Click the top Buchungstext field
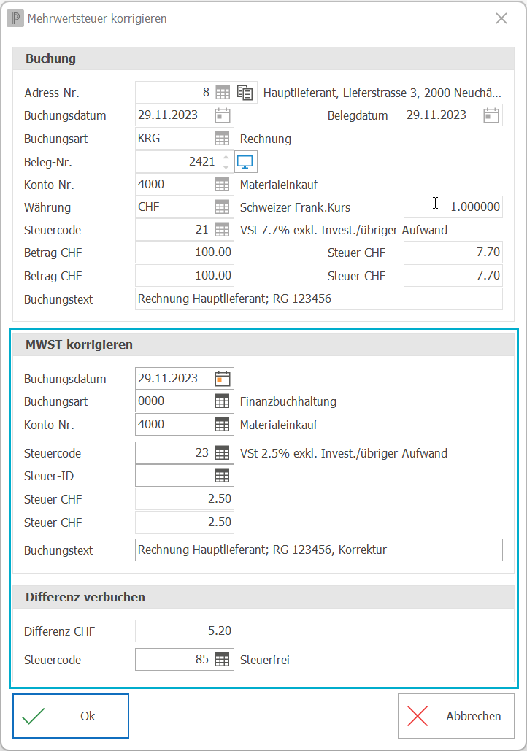527x751 pixels. click(x=319, y=299)
